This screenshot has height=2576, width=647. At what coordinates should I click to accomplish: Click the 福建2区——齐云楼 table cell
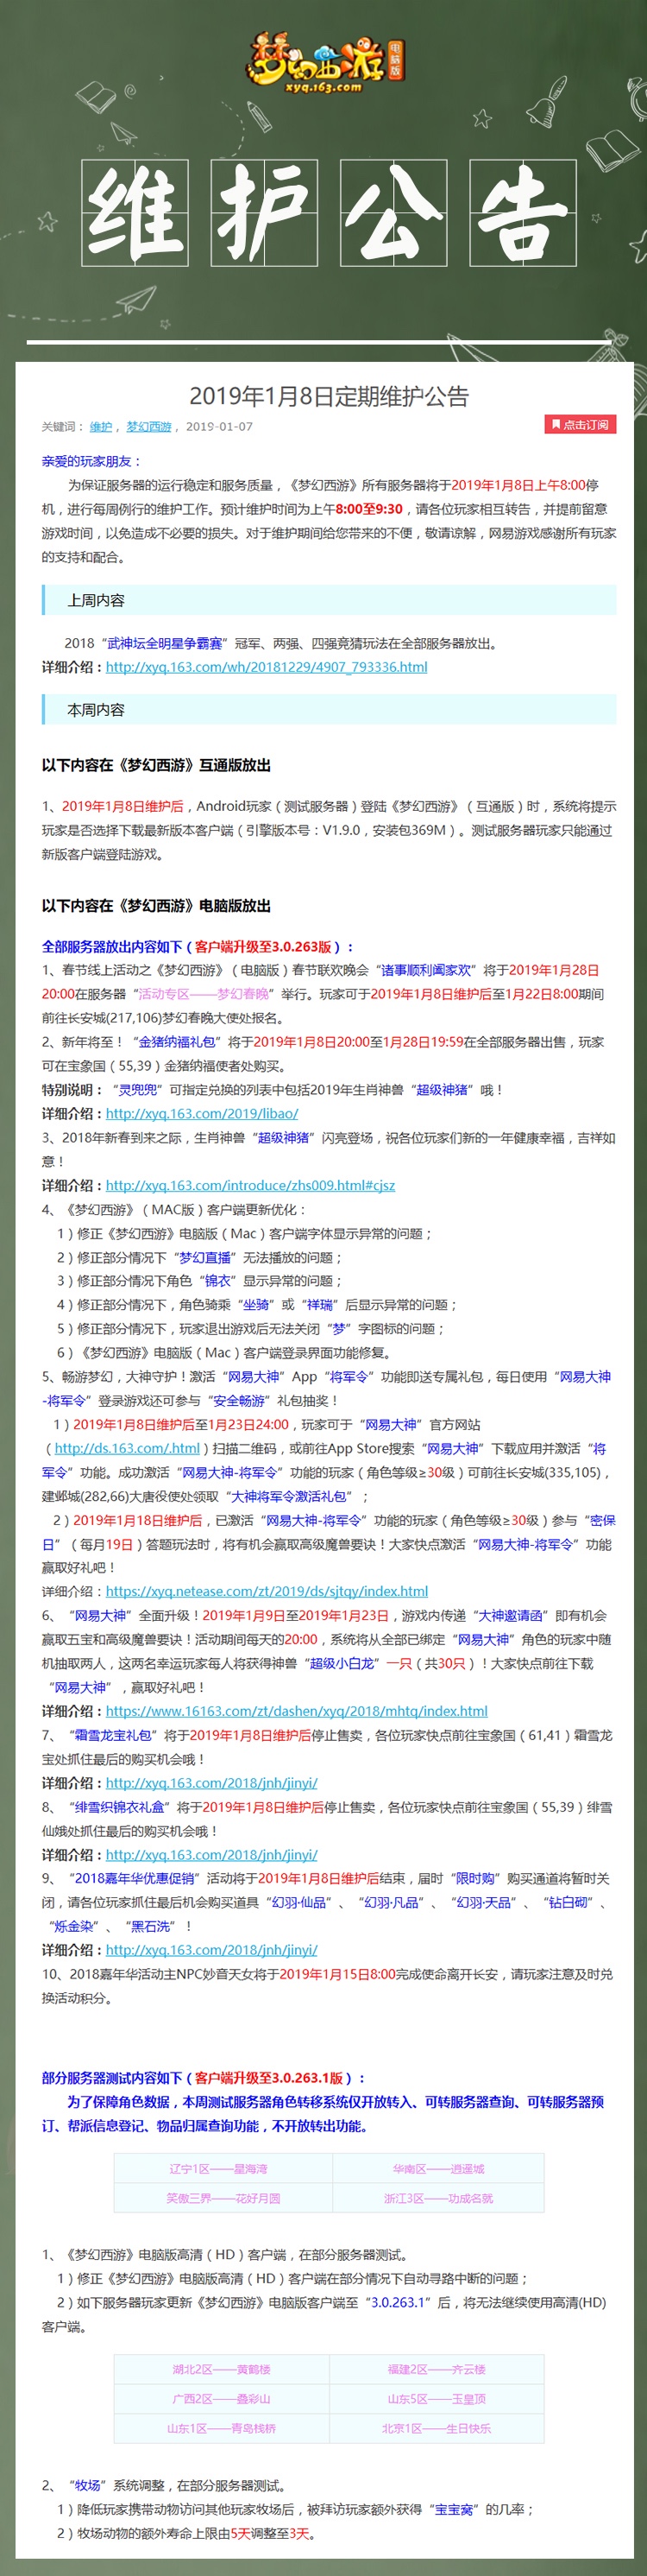[x=437, y=2369]
